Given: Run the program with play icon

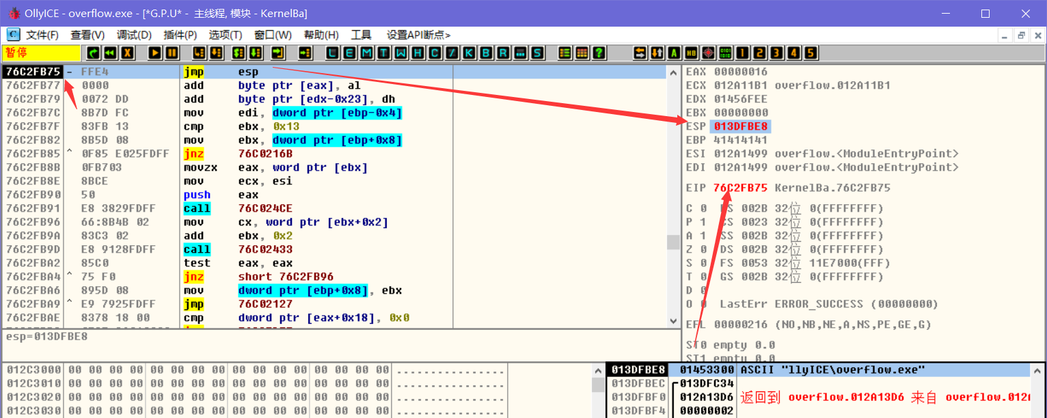Looking at the screenshot, I should 155,53.
